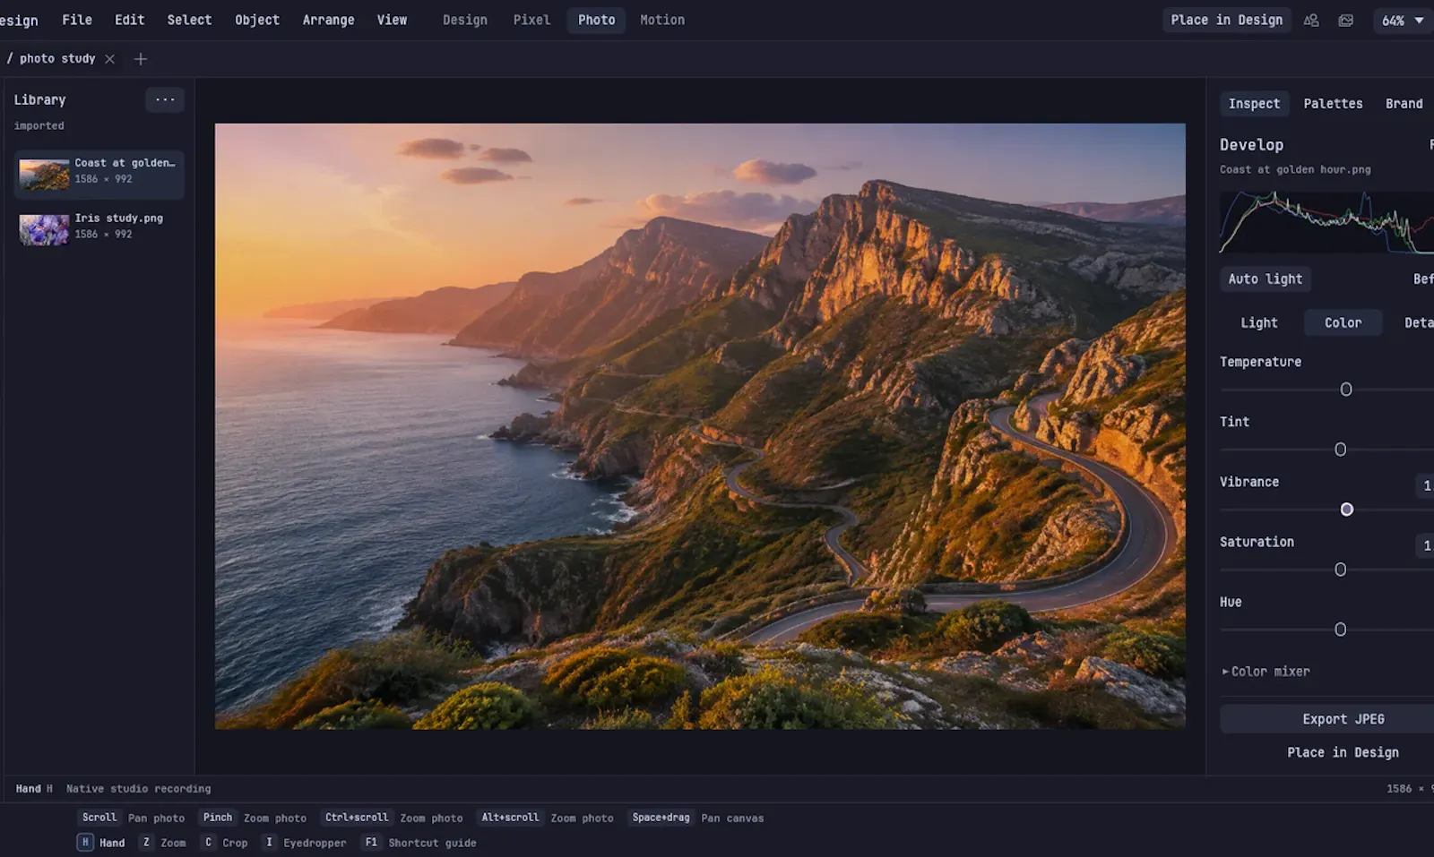The width and height of the screenshot is (1434, 857).
Task: Click the 'Ctrl+scroll' key hint
Action: (x=357, y=818)
